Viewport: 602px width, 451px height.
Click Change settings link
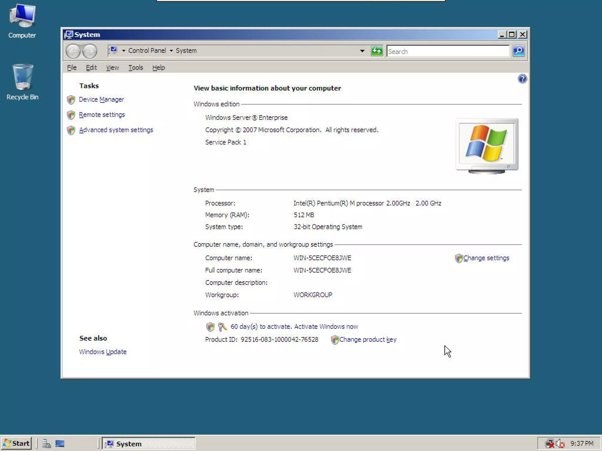486,258
